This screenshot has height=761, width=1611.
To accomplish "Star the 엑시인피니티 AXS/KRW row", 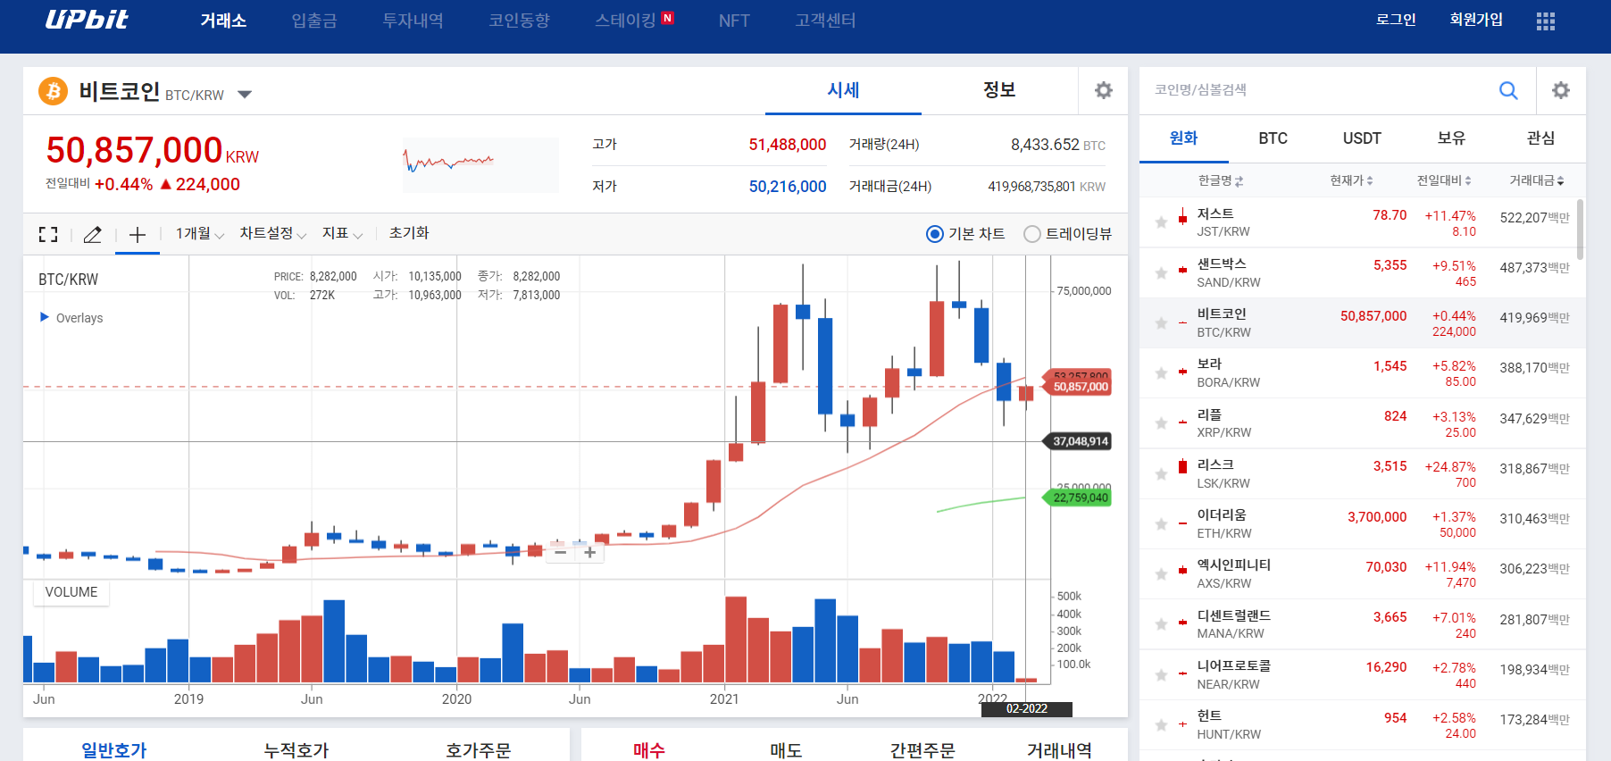I will 1161,573.
